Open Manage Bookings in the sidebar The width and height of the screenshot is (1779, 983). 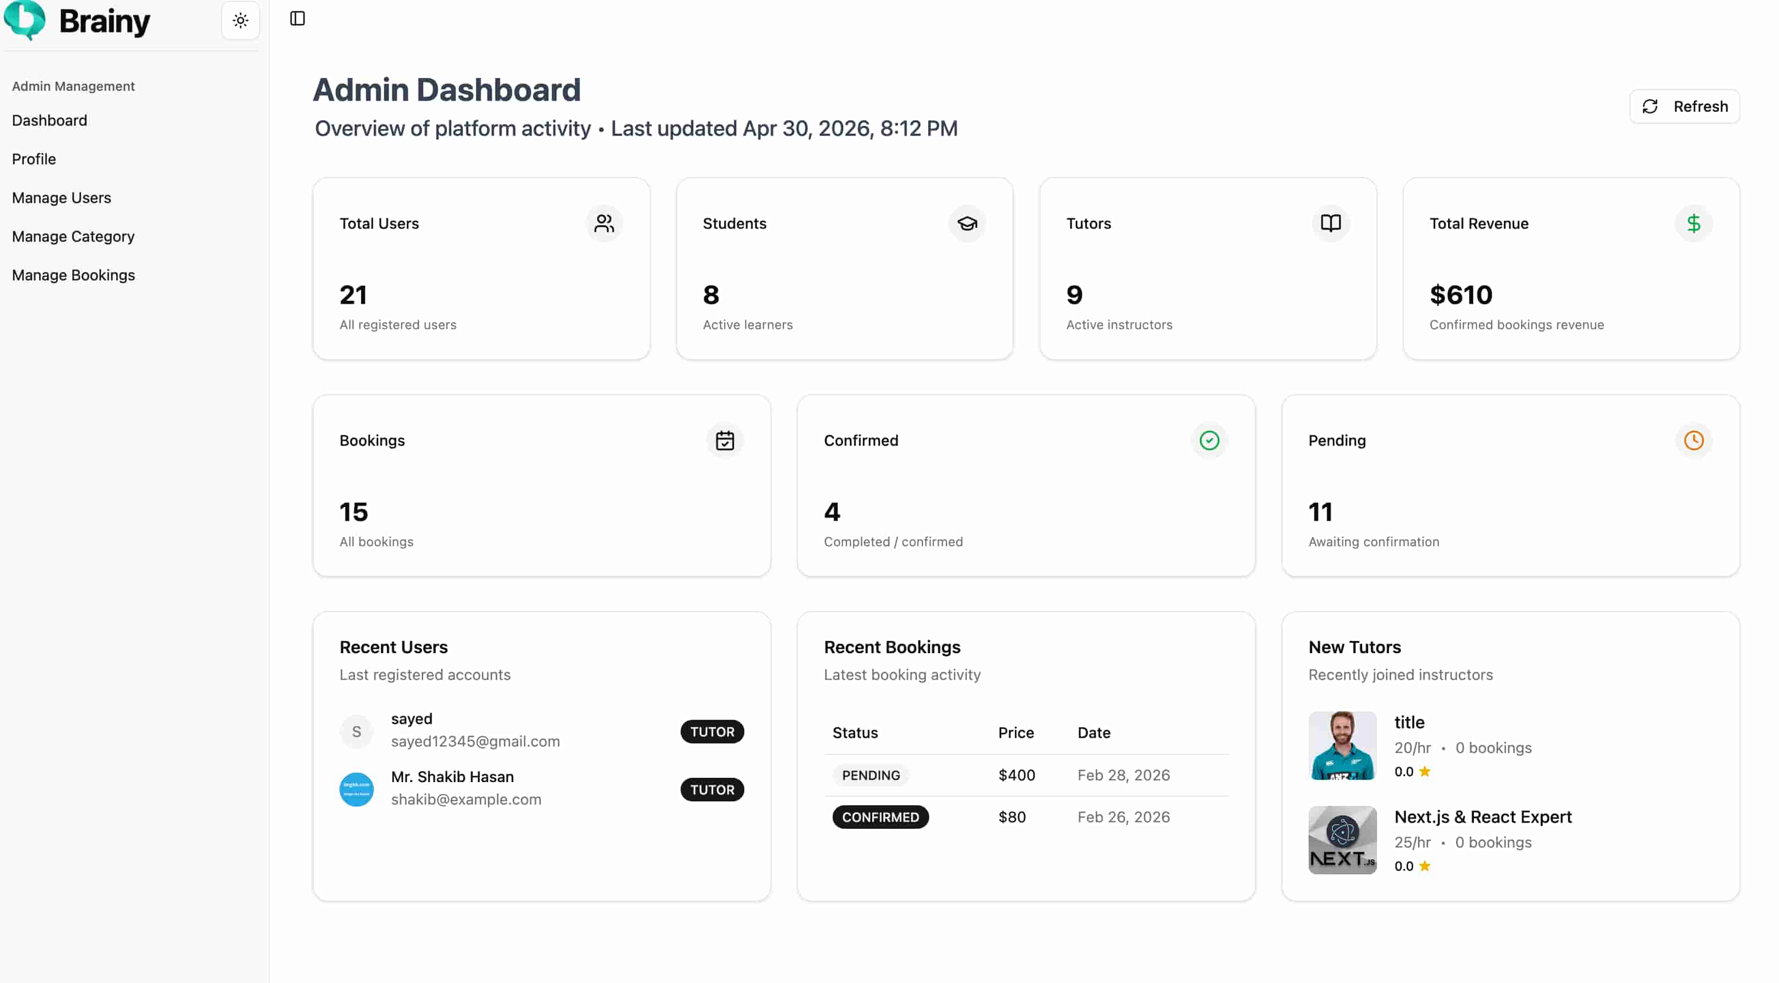73,275
